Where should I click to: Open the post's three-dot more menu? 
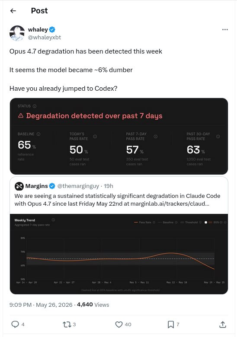(x=225, y=29)
